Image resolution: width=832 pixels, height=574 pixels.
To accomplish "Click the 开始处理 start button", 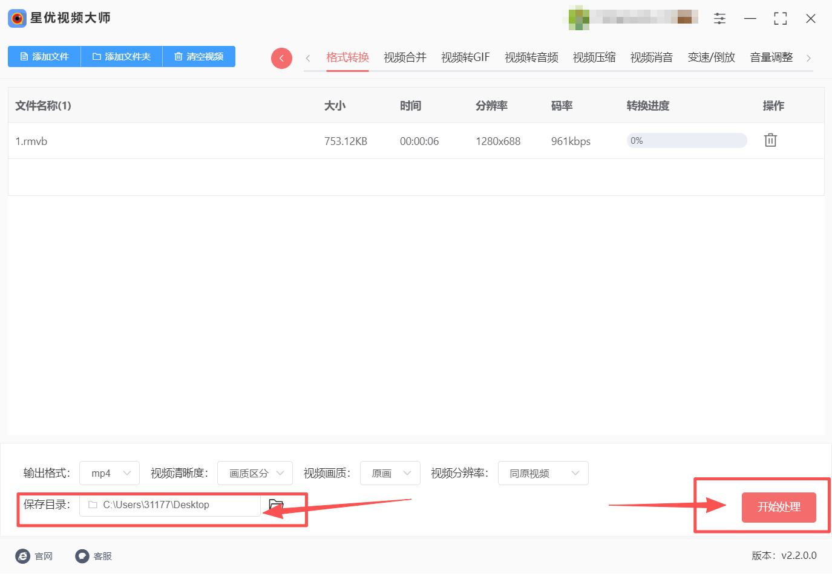I will click(779, 507).
